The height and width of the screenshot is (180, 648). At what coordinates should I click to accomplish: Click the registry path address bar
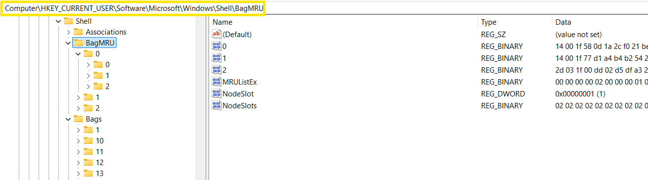[133, 8]
